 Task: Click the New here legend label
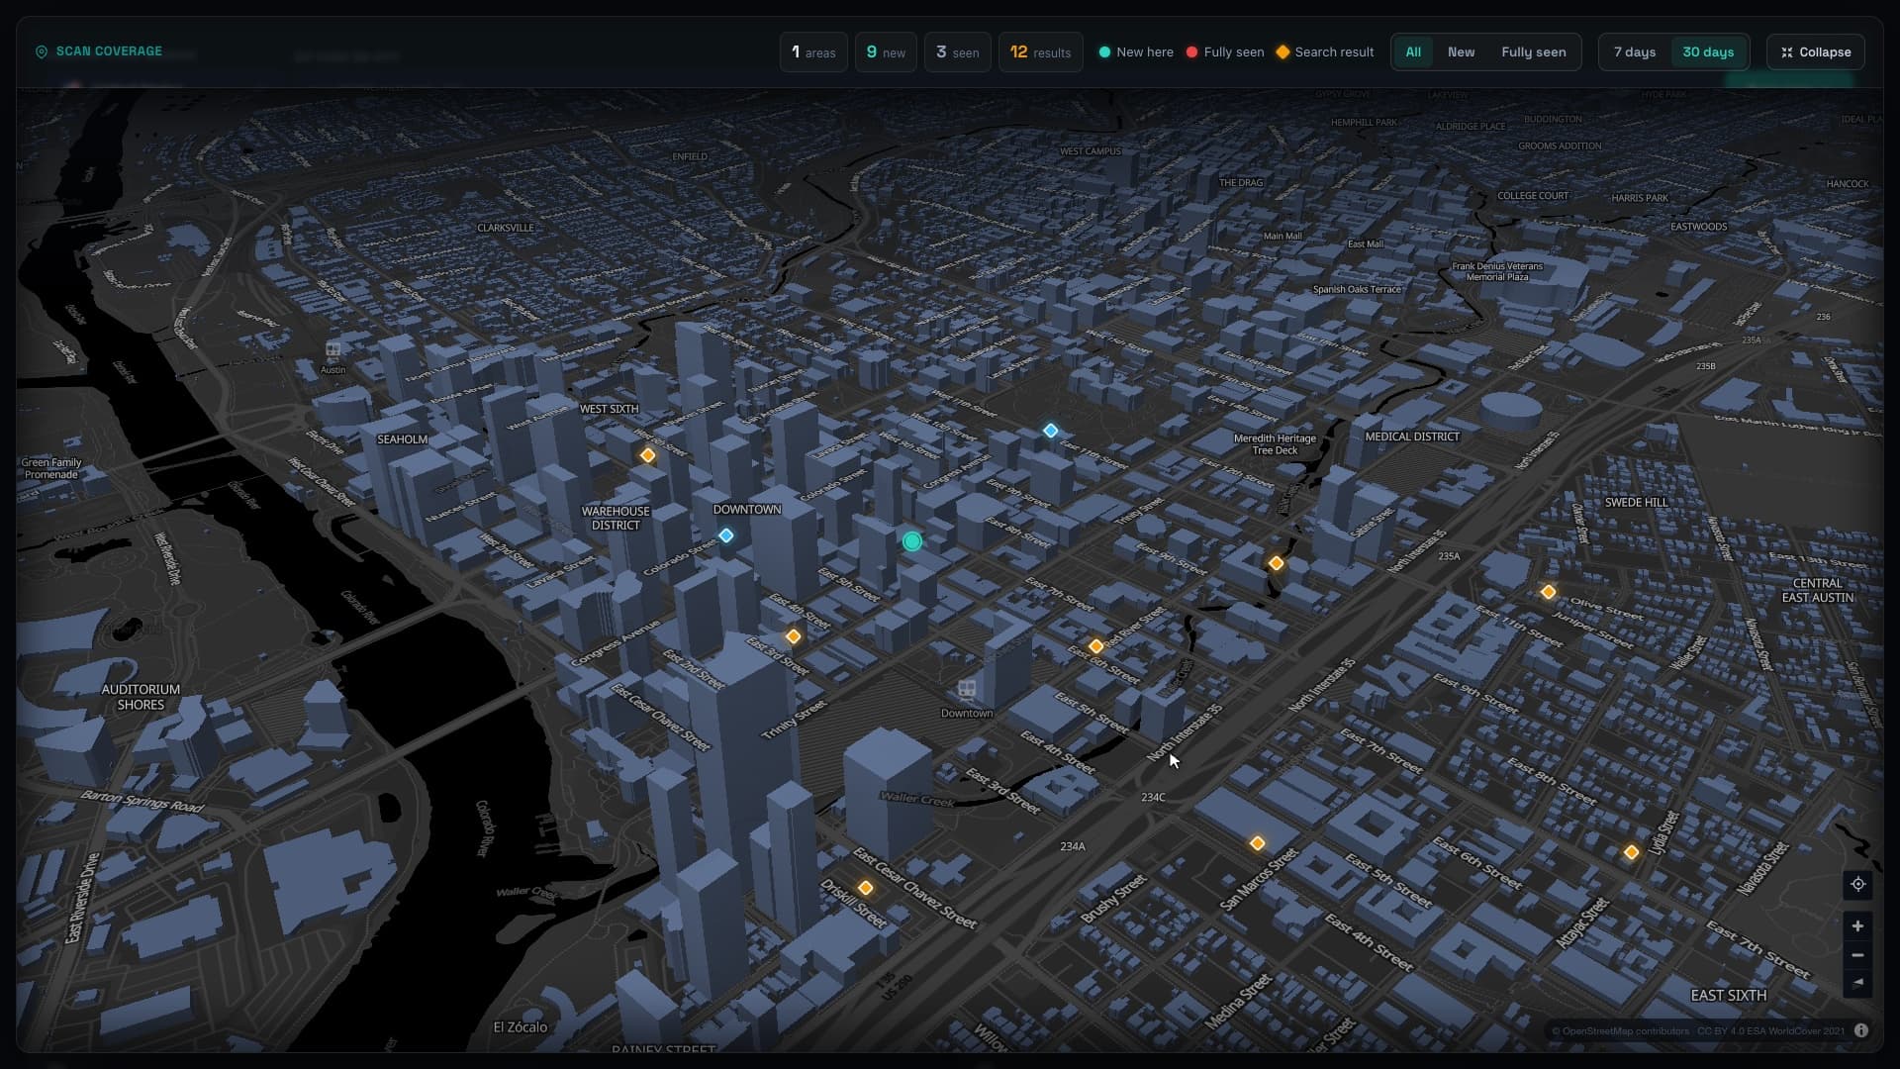(x=1145, y=52)
